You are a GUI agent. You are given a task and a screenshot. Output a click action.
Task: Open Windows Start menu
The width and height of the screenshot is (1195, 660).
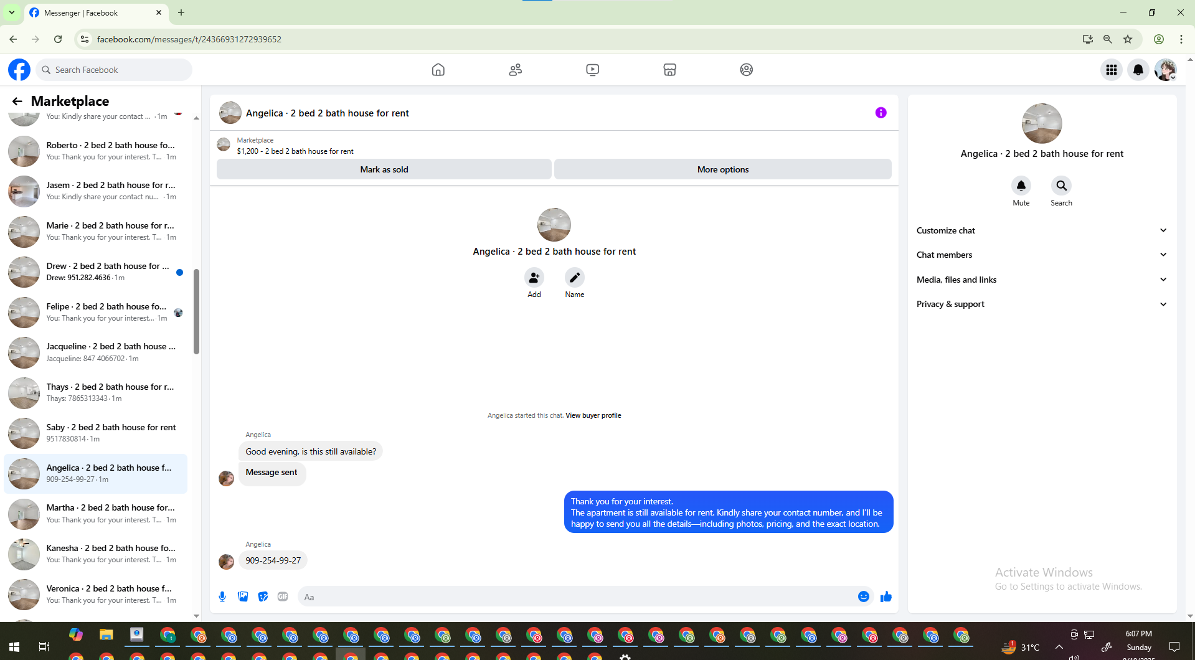pos(14,647)
